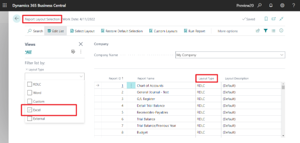The height and width of the screenshot is (143, 300).
Task: Click scrollbar up arrow of list
Action: [x=283, y=84]
